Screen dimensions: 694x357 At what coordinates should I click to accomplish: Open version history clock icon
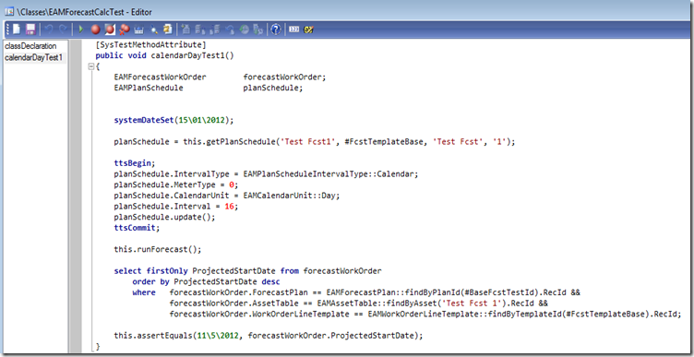point(244,30)
